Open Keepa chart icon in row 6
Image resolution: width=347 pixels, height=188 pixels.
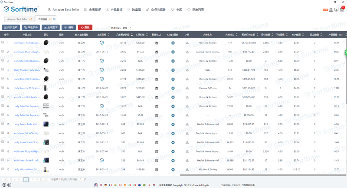pos(173,88)
